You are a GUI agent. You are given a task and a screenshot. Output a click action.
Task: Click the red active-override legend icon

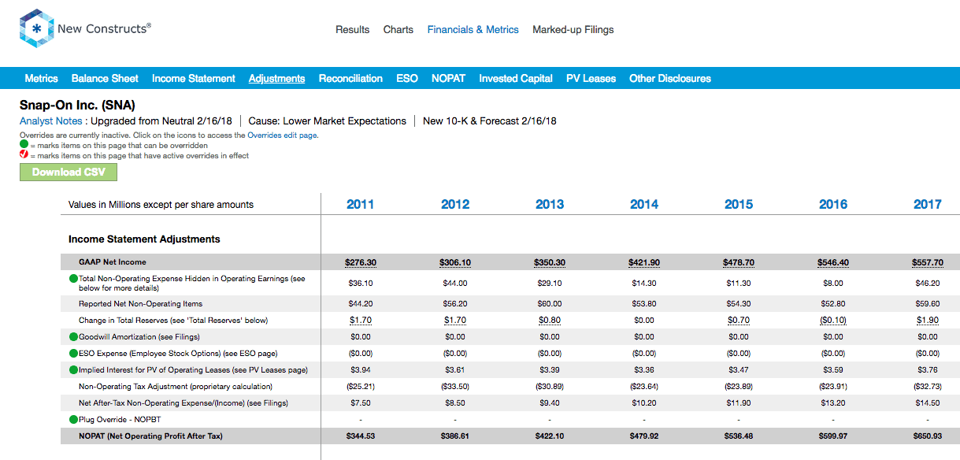(24, 156)
